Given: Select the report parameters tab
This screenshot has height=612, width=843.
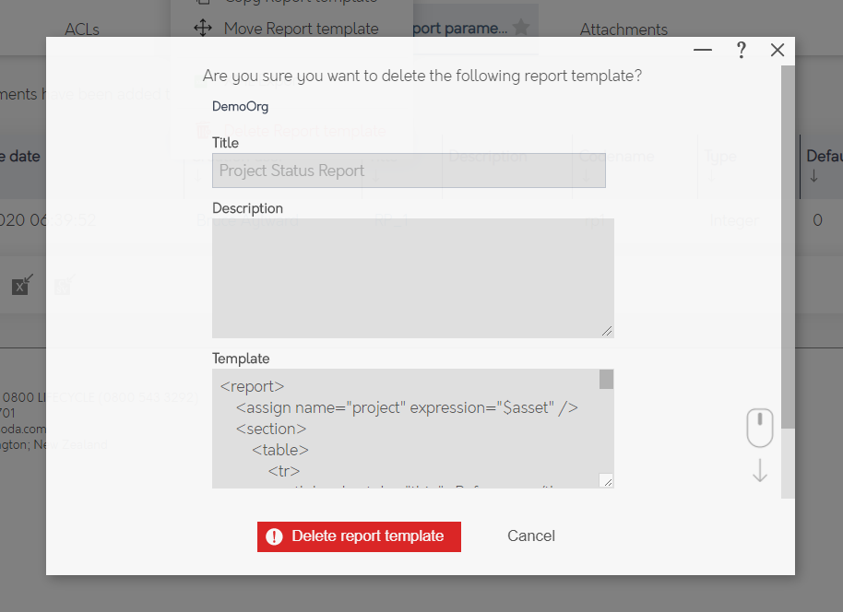Looking at the screenshot, I should click(461, 29).
